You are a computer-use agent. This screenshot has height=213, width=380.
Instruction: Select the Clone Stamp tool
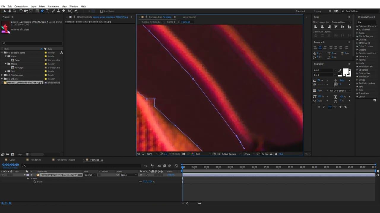[x=58, y=11]
